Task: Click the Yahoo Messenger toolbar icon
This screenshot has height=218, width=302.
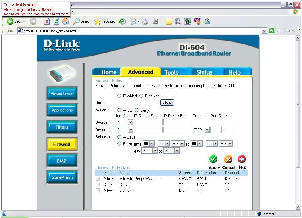Action: 197,21
